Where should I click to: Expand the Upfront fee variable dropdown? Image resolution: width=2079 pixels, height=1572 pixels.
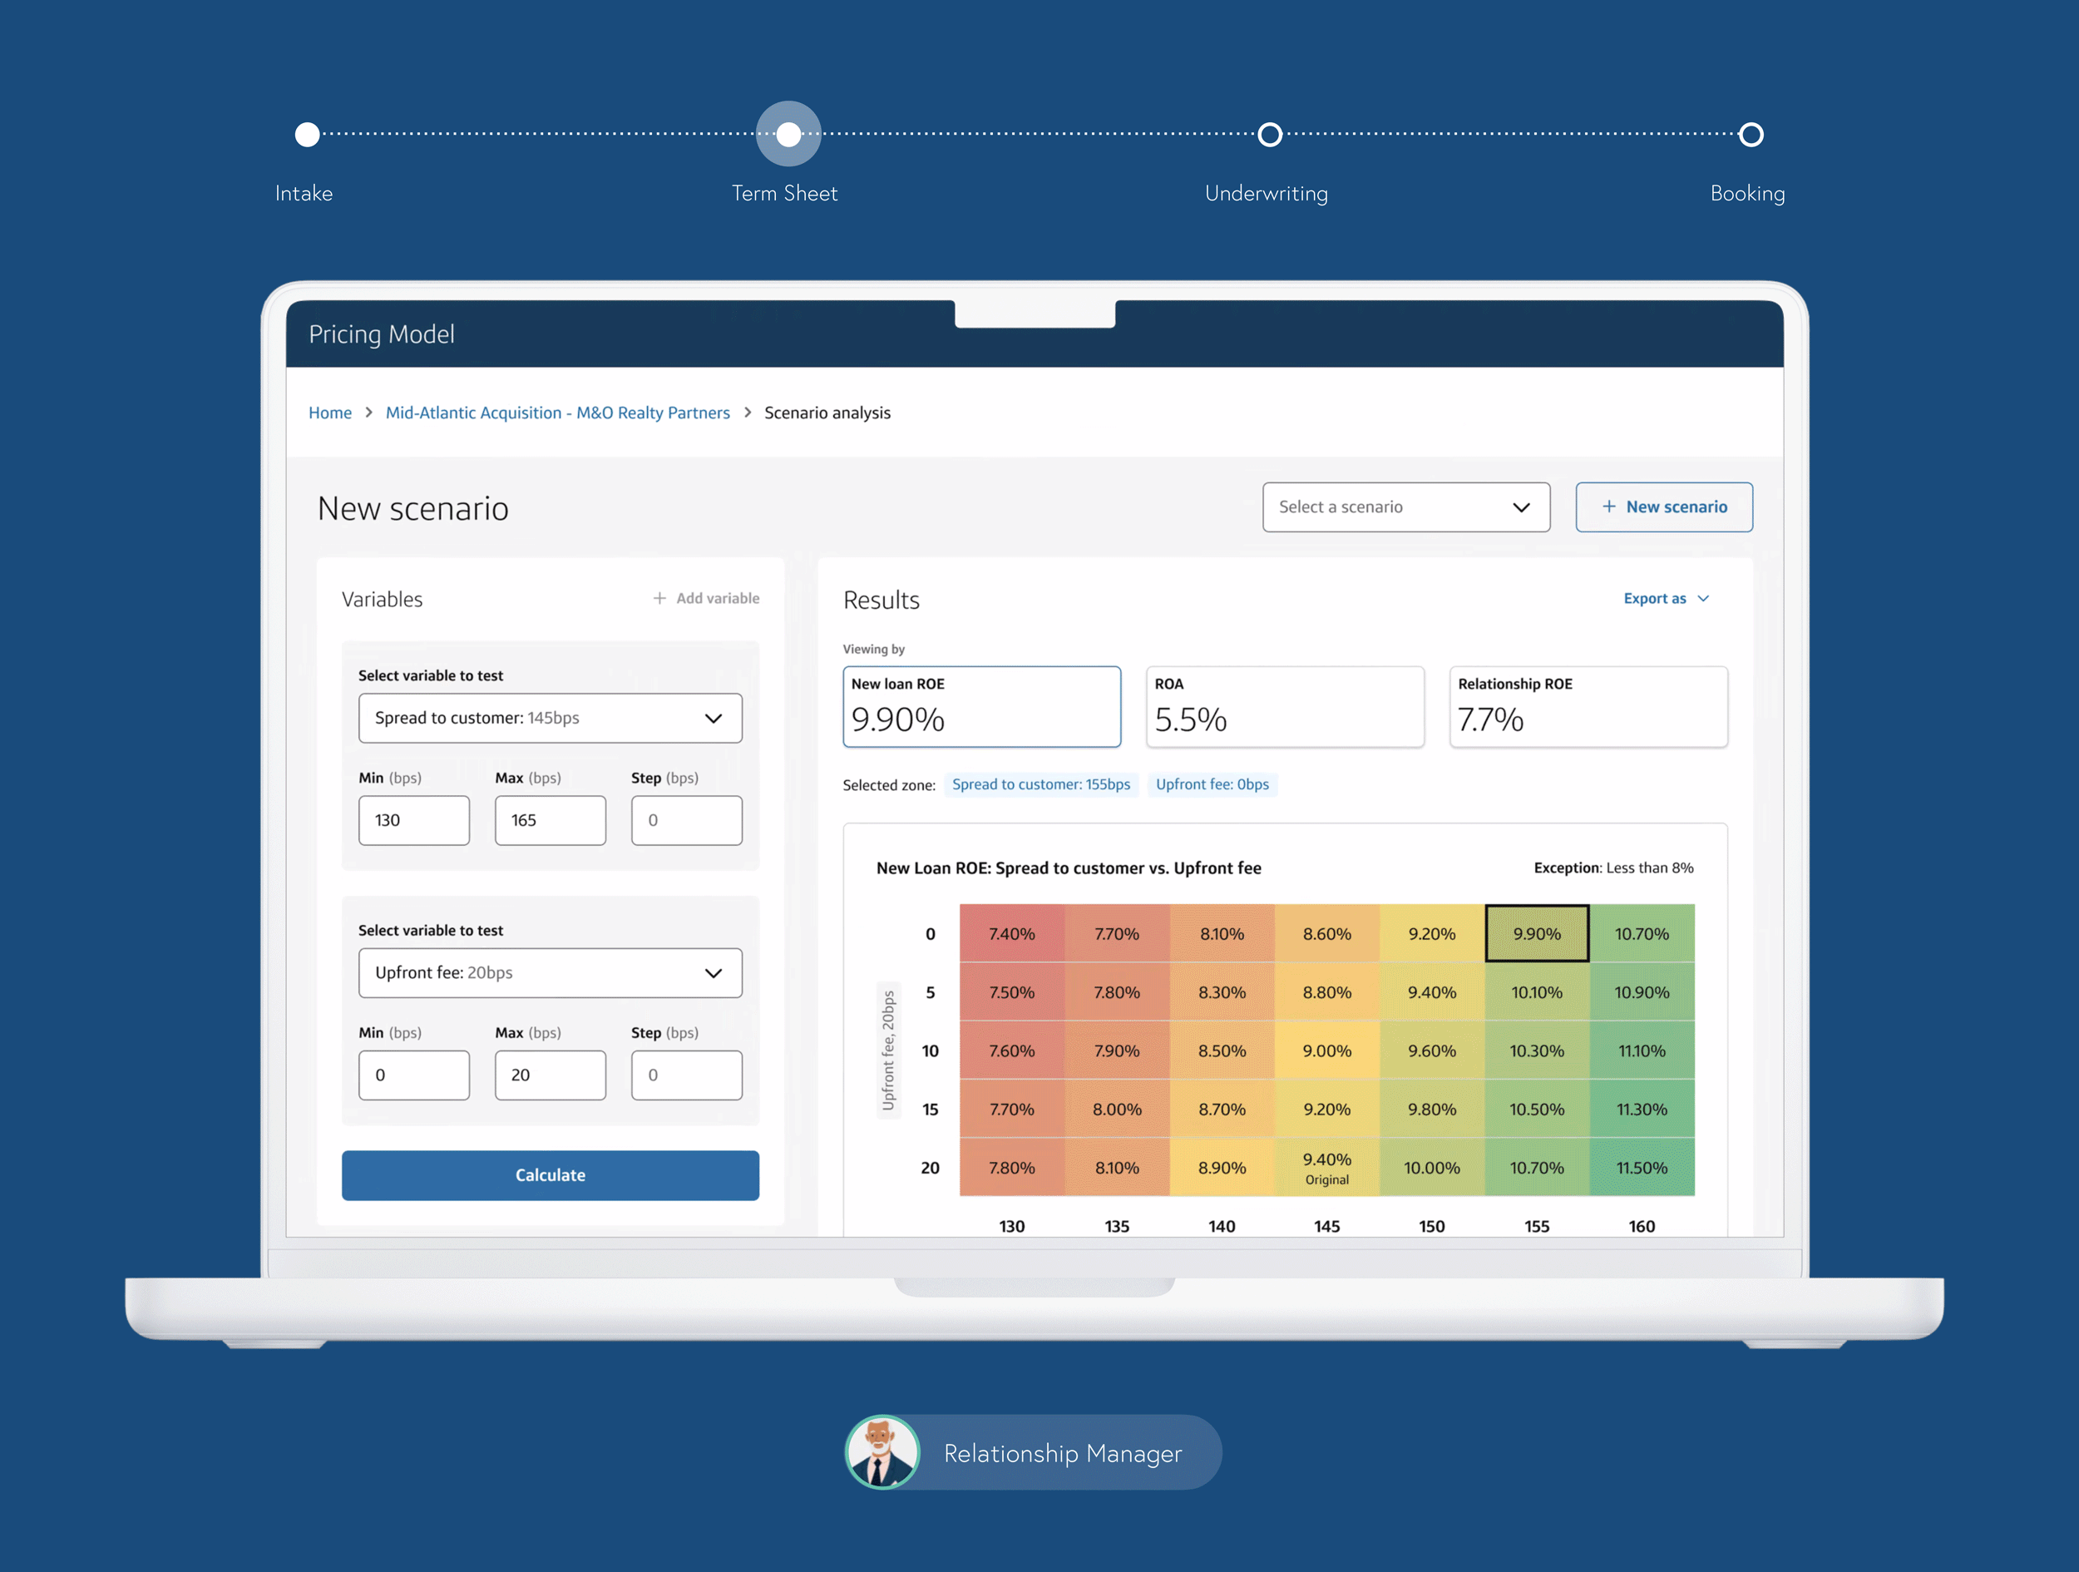[550, 973]
